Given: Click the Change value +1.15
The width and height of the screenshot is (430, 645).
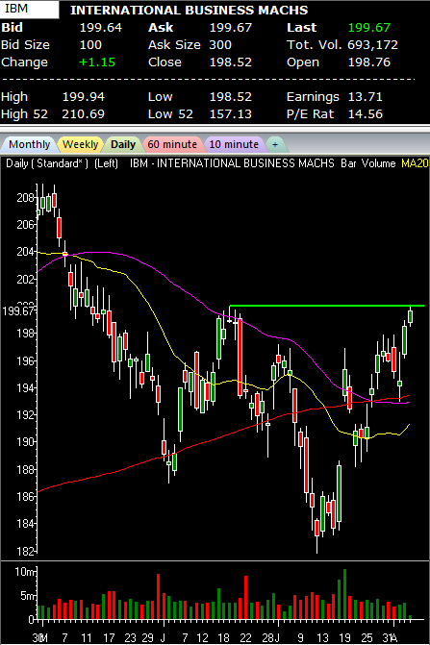Looking at the screenshot, I should pos(97,62).
